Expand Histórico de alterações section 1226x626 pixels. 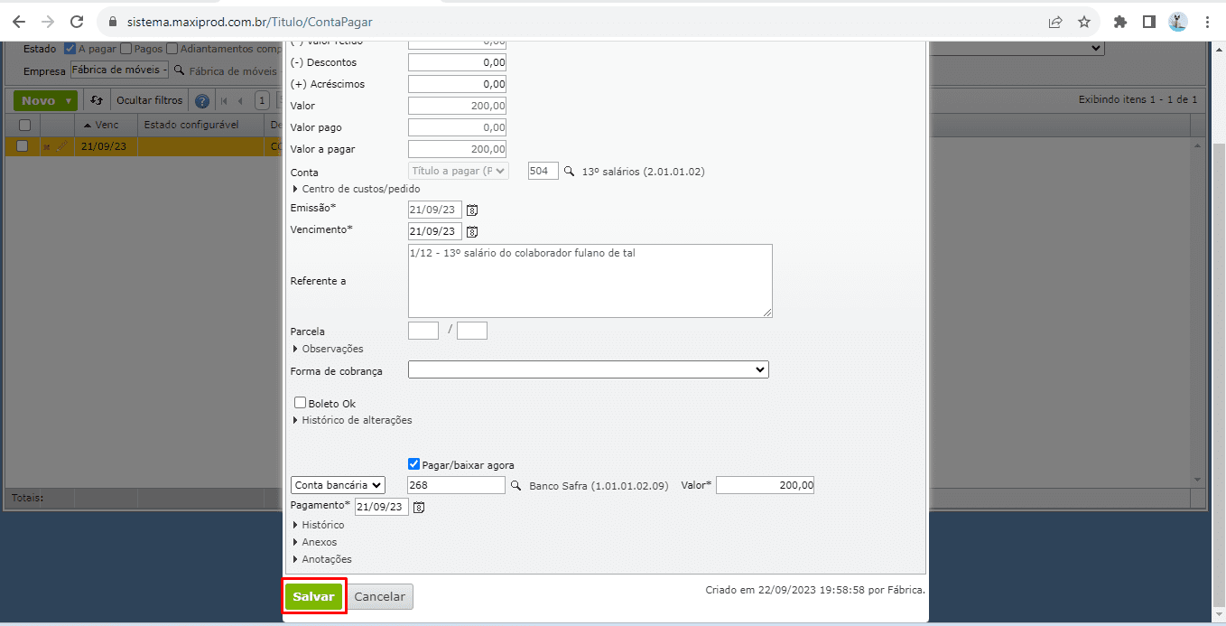[352, 420]
